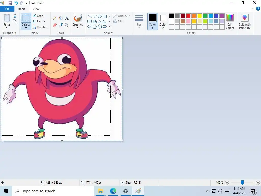Switch to the Home tab
The image size is (261, 196).
(22, 9)
